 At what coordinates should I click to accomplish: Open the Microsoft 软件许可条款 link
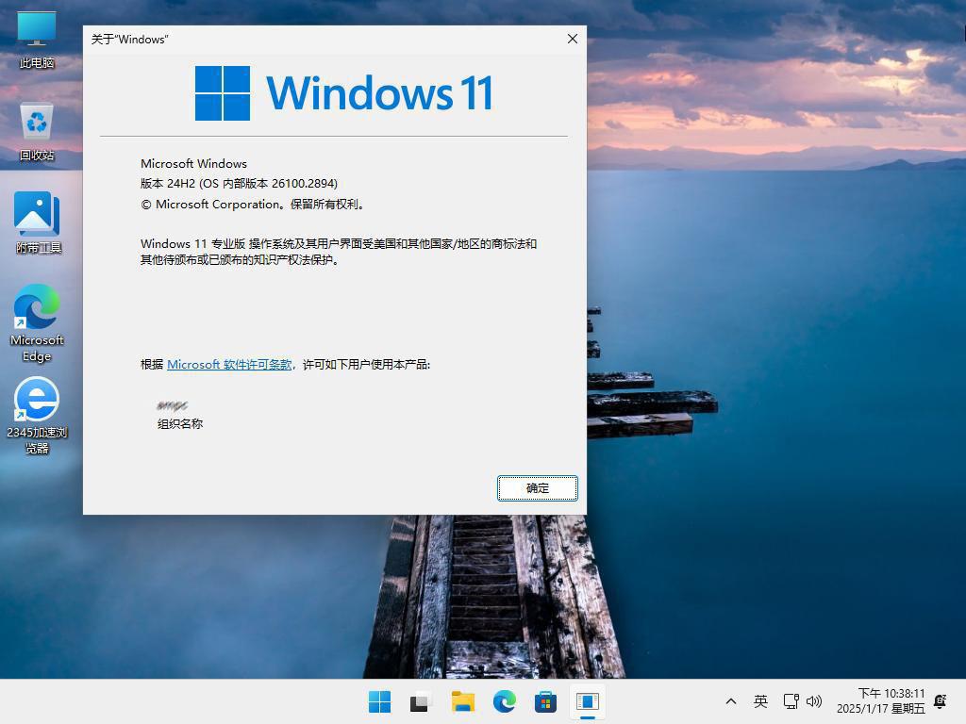click(x=229, y=365)
